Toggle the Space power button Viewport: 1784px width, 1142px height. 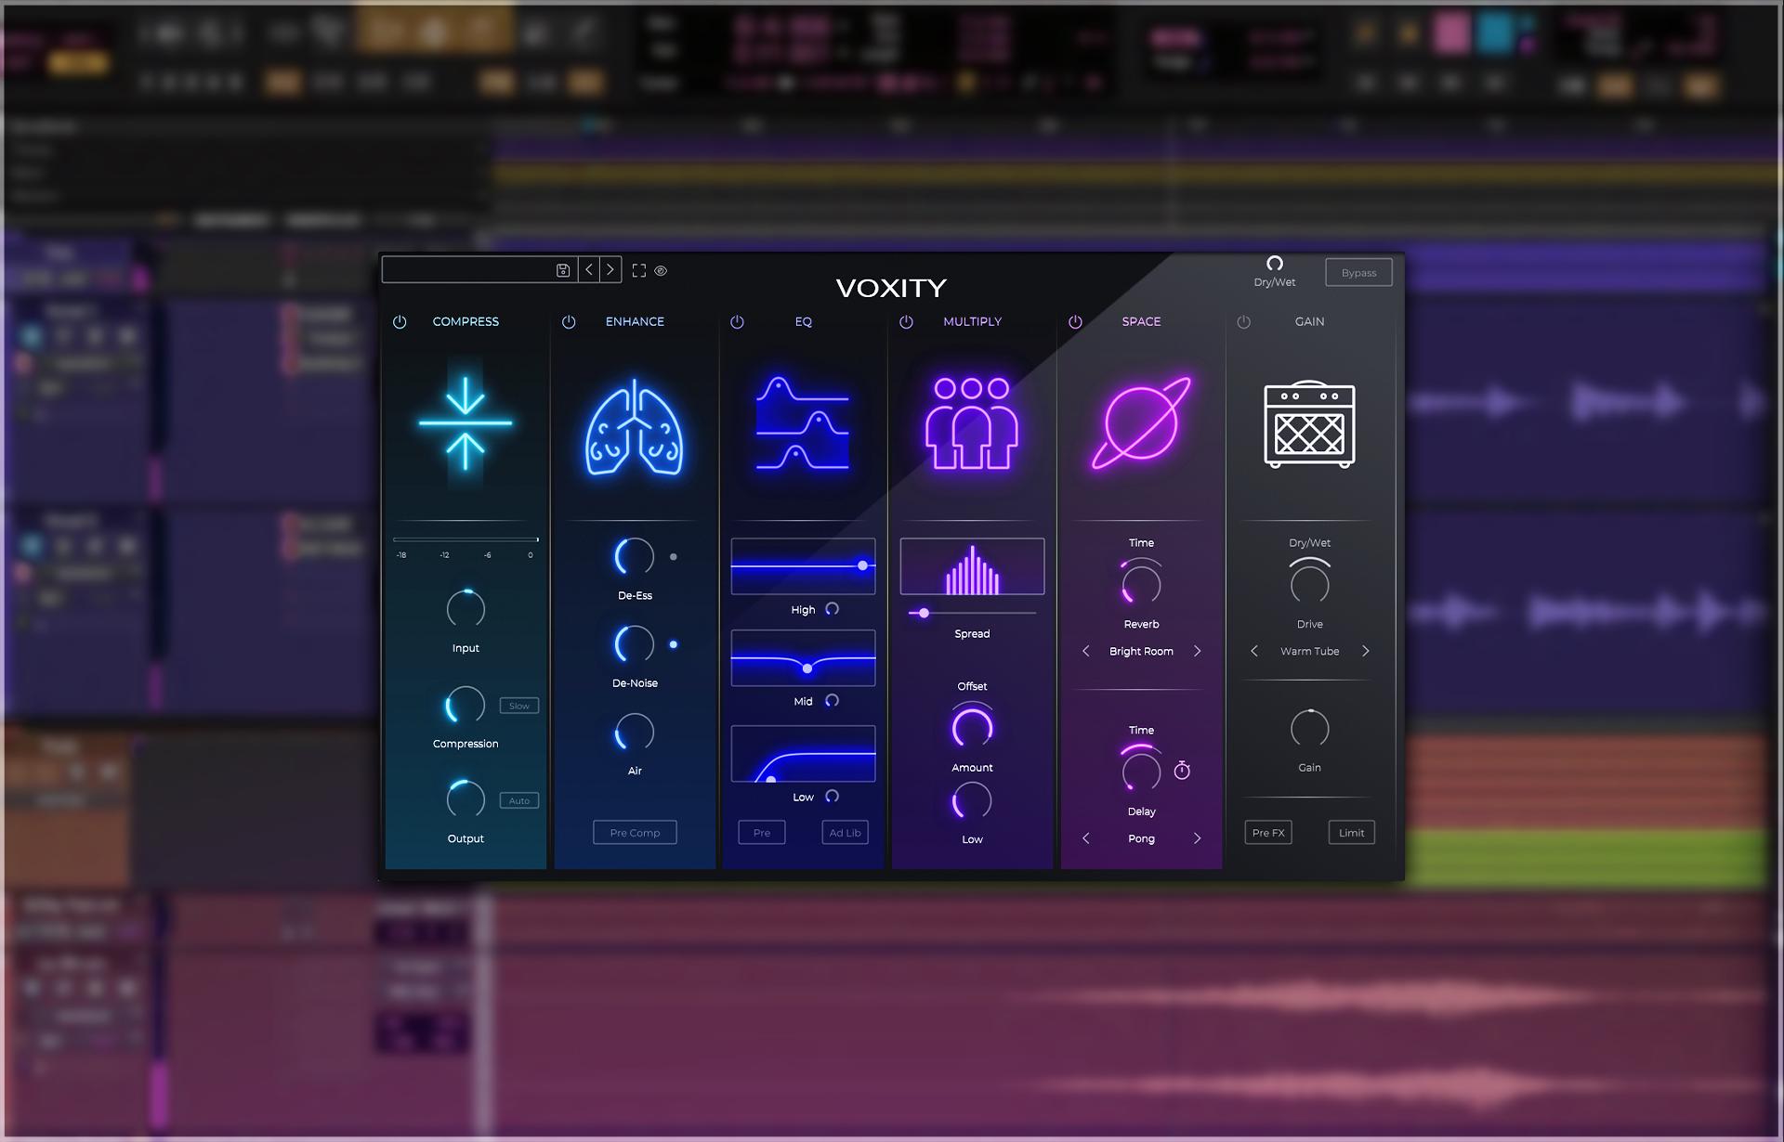pos(1075,321)
